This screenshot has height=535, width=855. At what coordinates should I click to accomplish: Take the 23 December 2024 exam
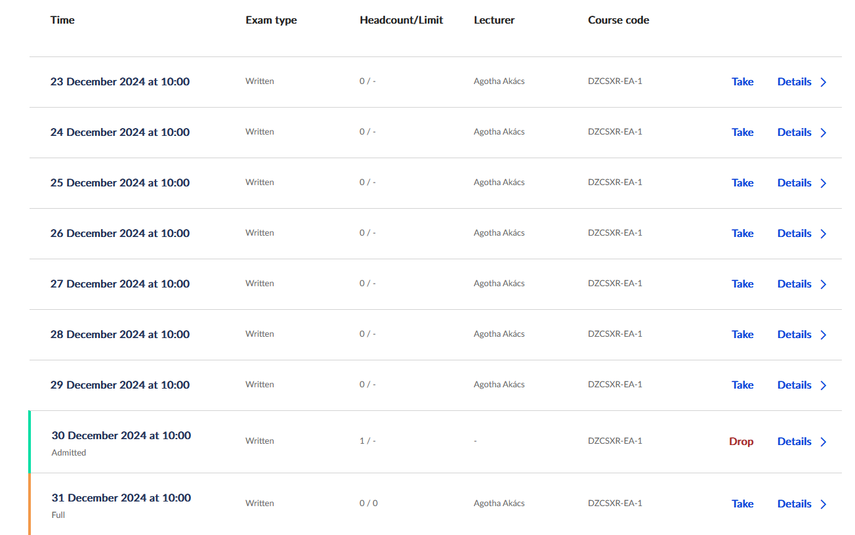(742, 82)
